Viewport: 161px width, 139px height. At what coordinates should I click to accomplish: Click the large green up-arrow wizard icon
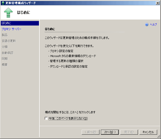point(8,13)
